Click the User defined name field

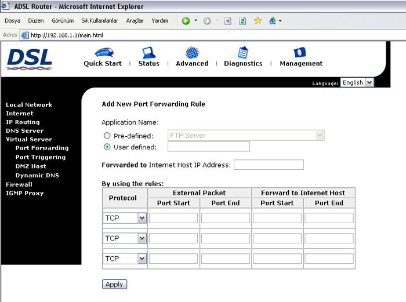point(209,147)
